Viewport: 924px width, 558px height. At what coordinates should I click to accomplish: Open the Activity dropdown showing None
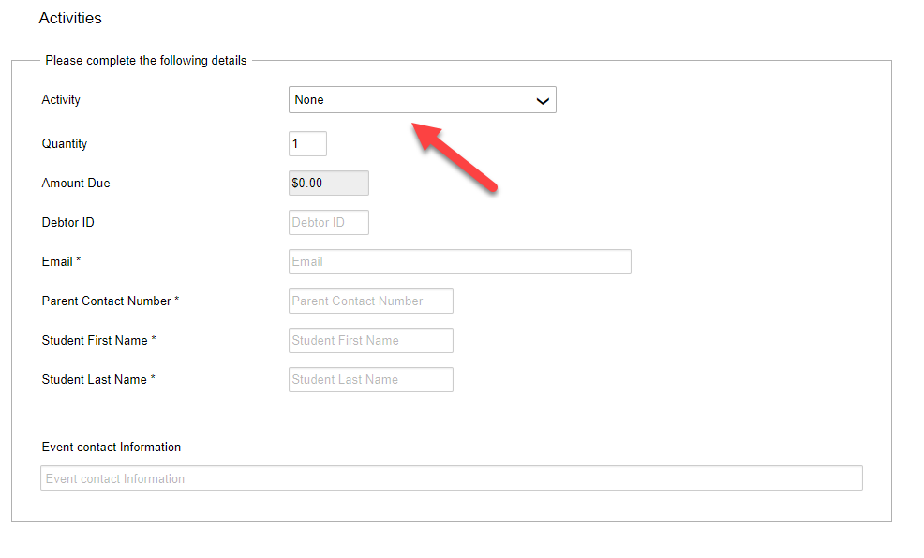coord(422,100)
